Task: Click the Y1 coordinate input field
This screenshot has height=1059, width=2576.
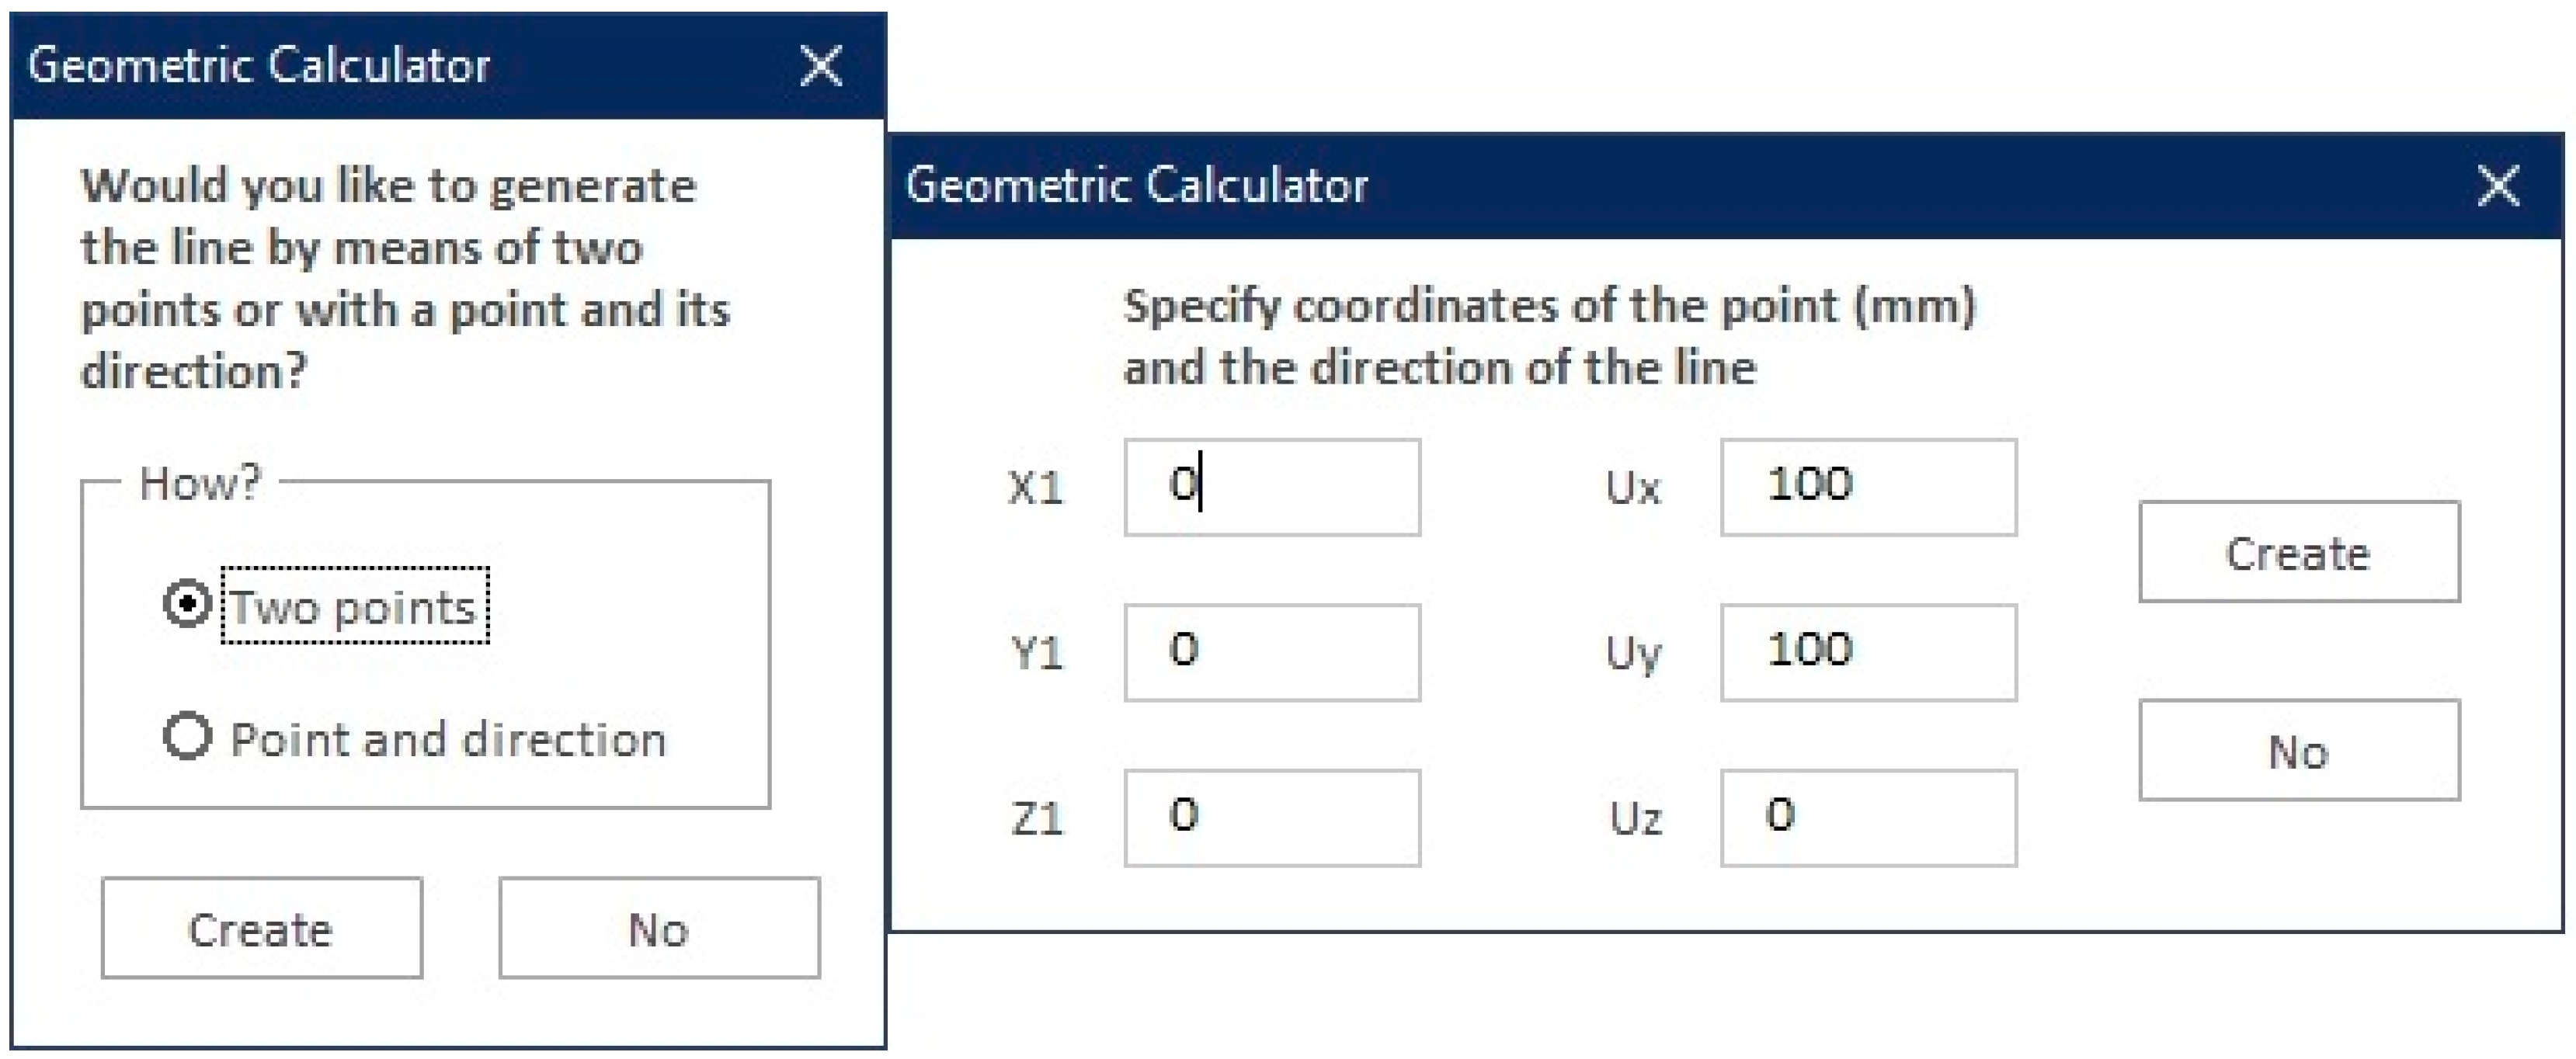Action: point(1271,652)
